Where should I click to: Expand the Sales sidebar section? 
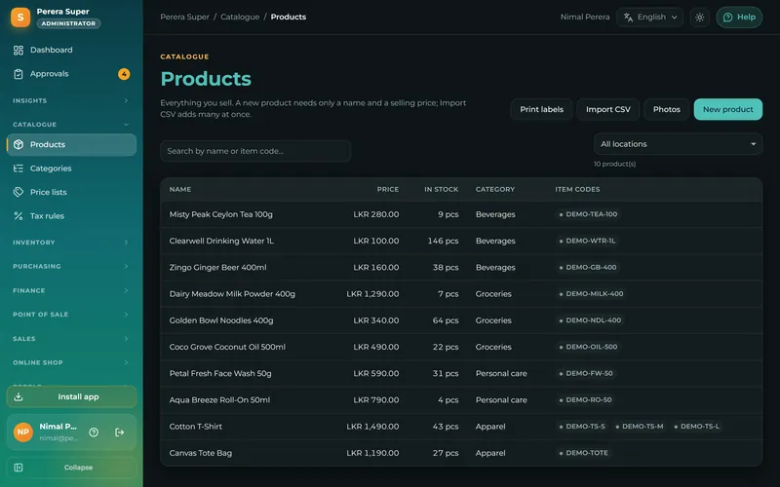pos(71,339)
